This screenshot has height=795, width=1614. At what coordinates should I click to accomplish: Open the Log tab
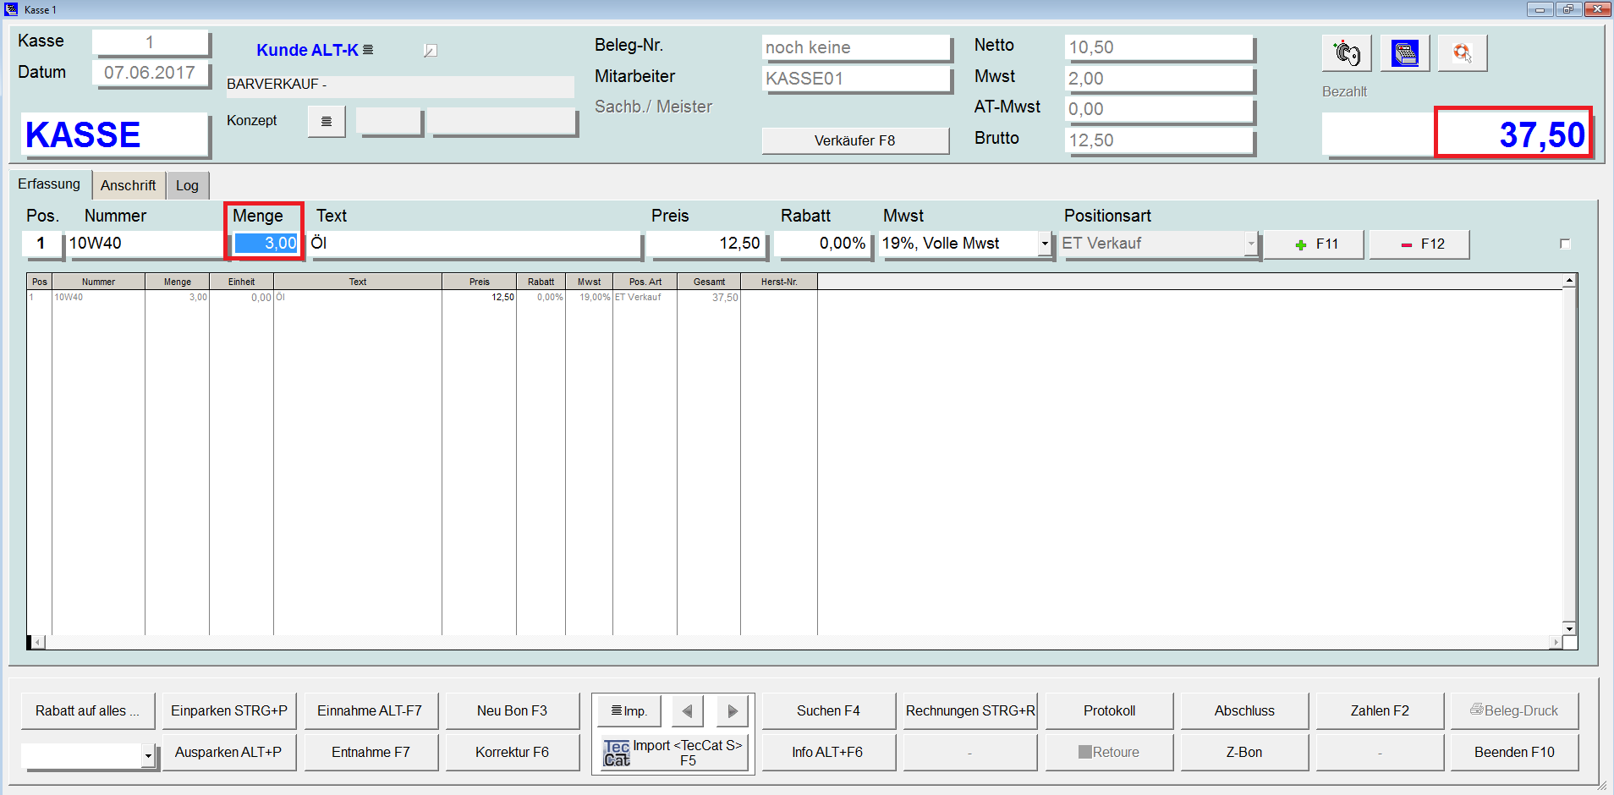(187, 185)
